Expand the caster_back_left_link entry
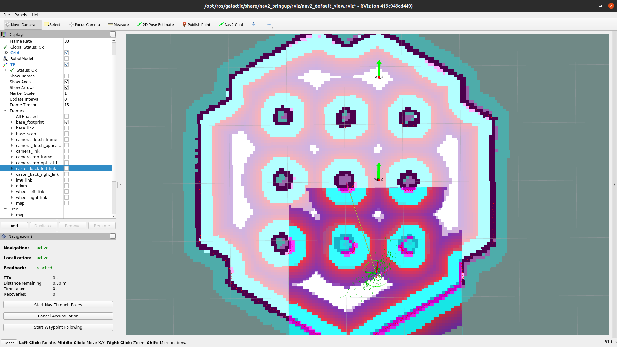Screen dimensions: 617x347 pyautogui.click(x=12, y=168)
